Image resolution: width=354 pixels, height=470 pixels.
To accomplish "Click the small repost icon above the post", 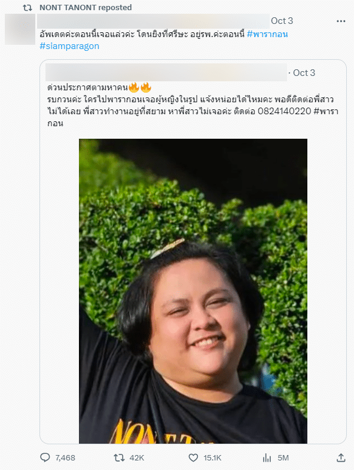I will point(28,8).
